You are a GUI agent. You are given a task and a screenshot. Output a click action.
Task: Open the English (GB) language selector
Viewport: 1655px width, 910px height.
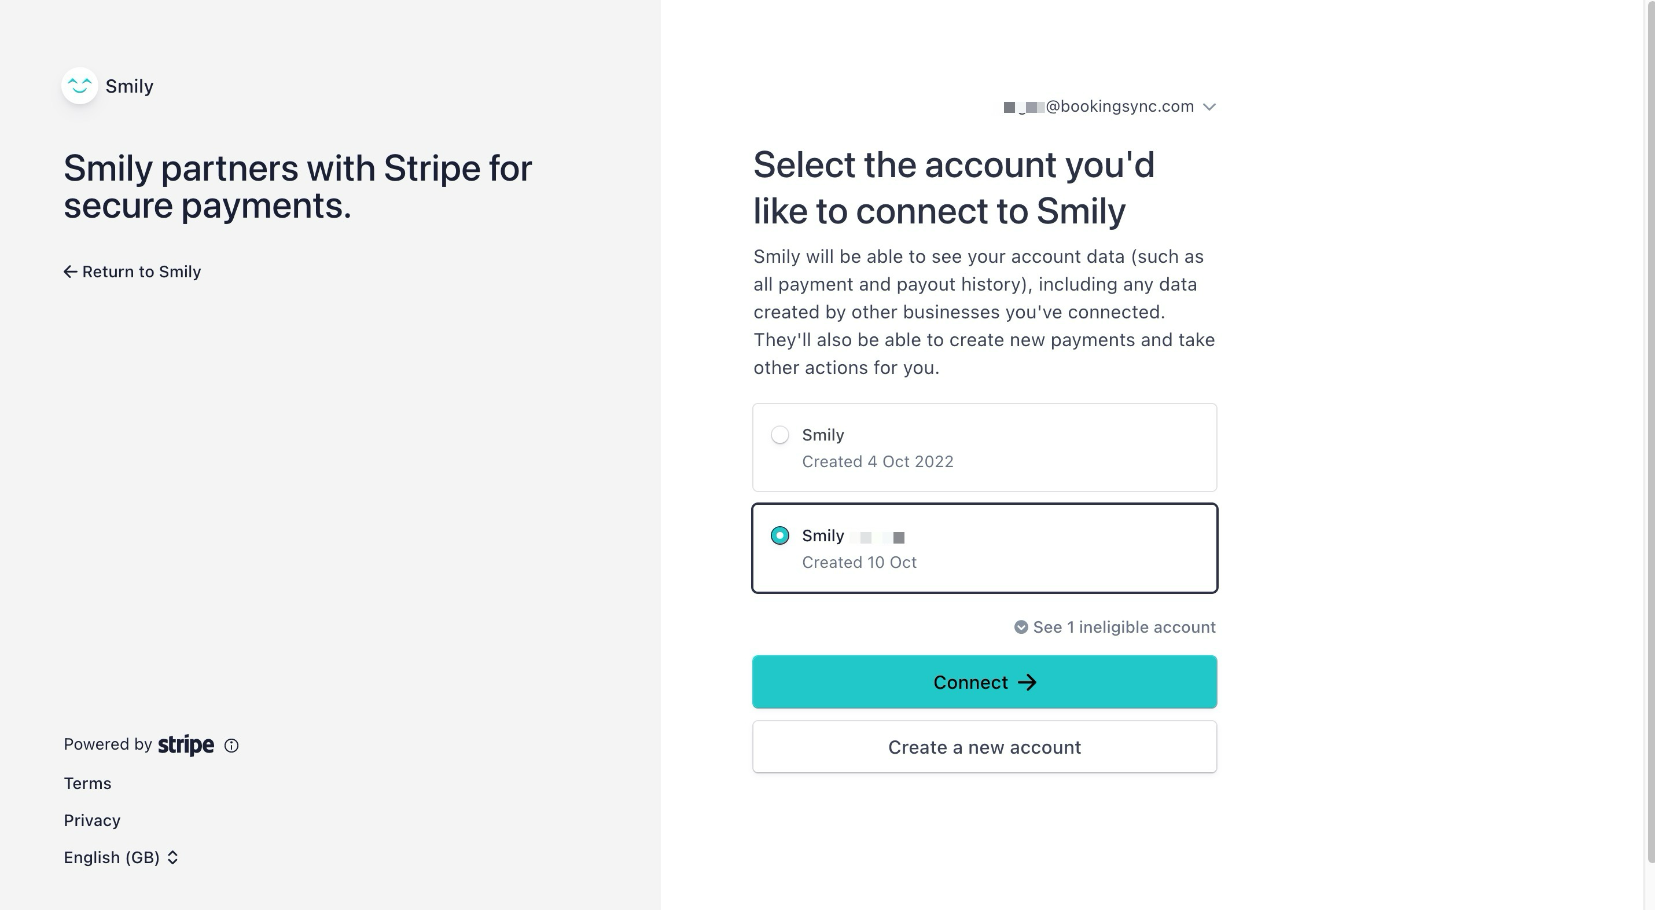coord(121,857)
